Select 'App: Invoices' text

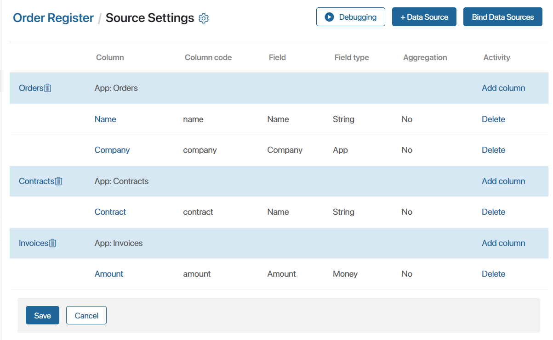119,243
